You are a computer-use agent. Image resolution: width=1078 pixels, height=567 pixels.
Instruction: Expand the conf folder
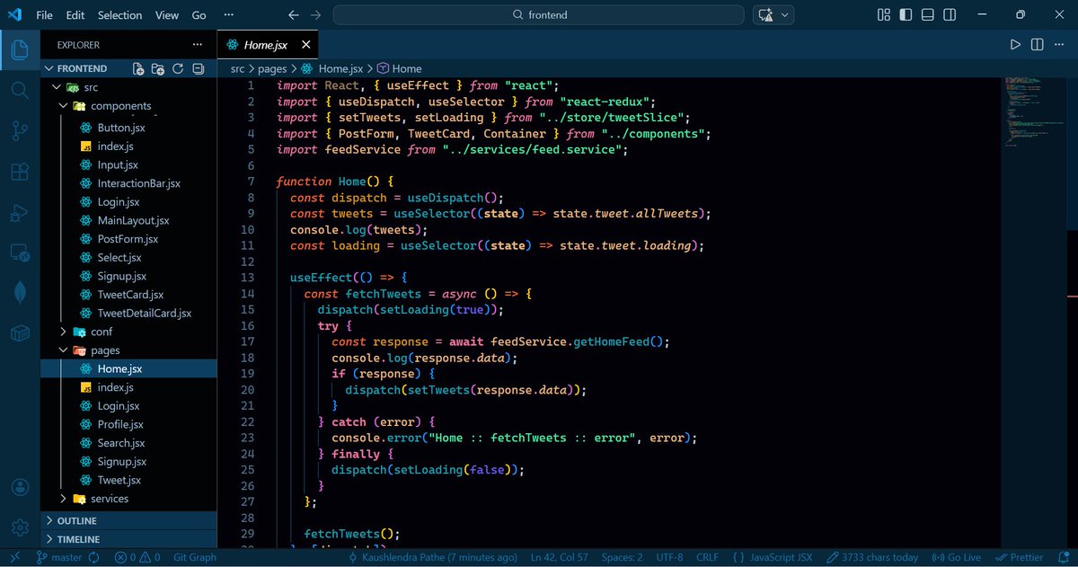[x=64, y=332]
